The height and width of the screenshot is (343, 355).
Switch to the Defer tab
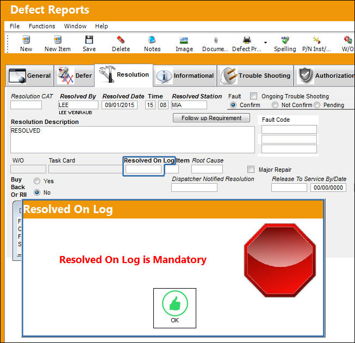[74, 76]
